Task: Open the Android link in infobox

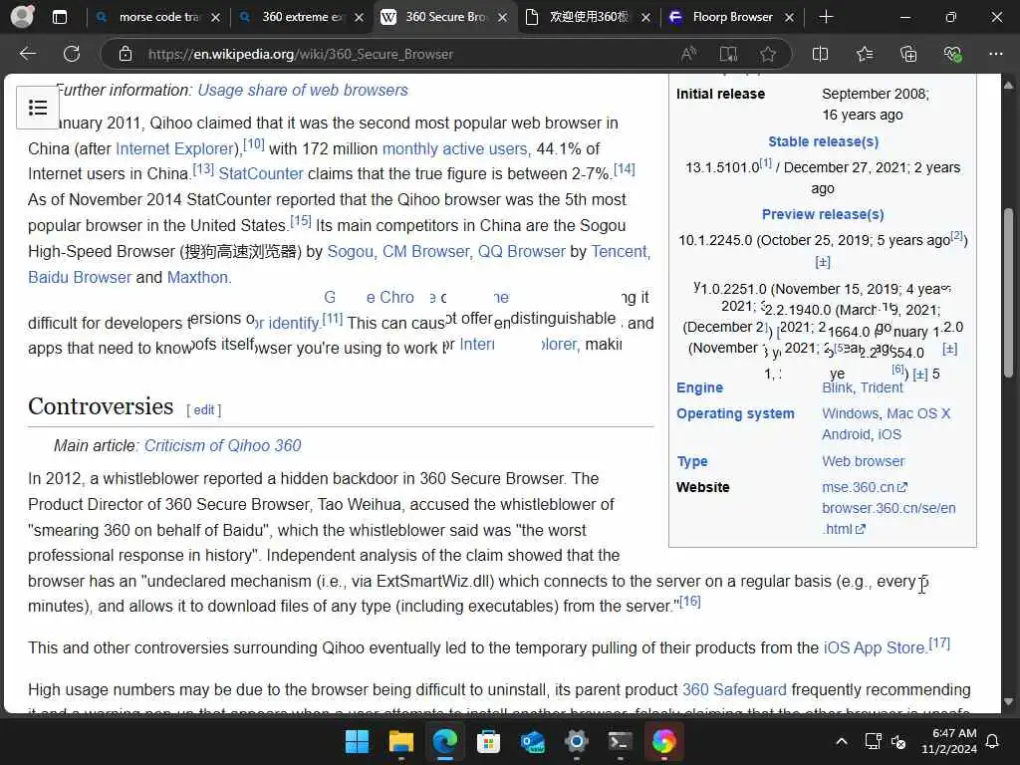Action: tap(846, 434)
